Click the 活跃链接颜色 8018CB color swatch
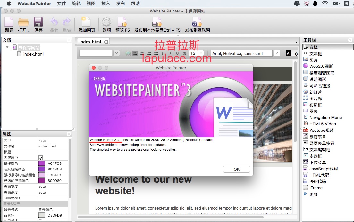Viewport: 354px width, 222px height. click(x=42, y=169)
